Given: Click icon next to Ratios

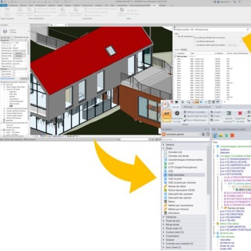Looking at the screenshot, I should pos(166,202).
